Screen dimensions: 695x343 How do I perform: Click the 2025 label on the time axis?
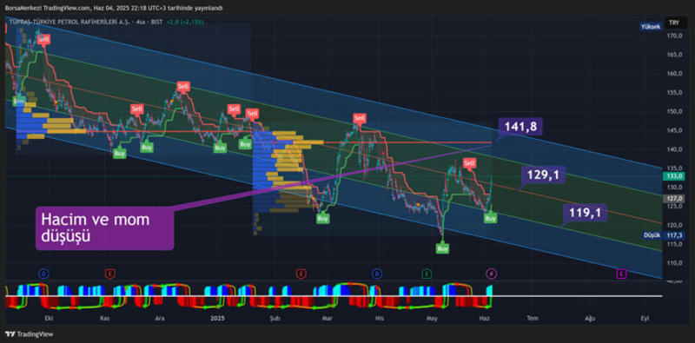[218, 318]
